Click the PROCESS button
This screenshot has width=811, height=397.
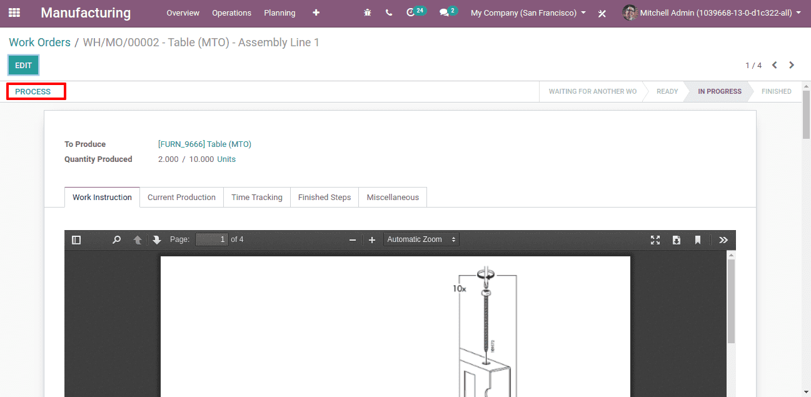click(x=33, y=91)
